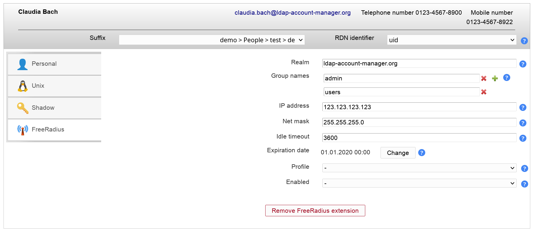
Task: Open help for Realm field
Action: point(523,64)
